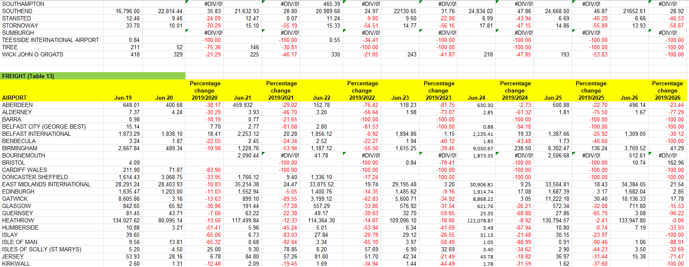
Task: Select the Percentage change 2019/2022 header
Action: coord(362,90)
